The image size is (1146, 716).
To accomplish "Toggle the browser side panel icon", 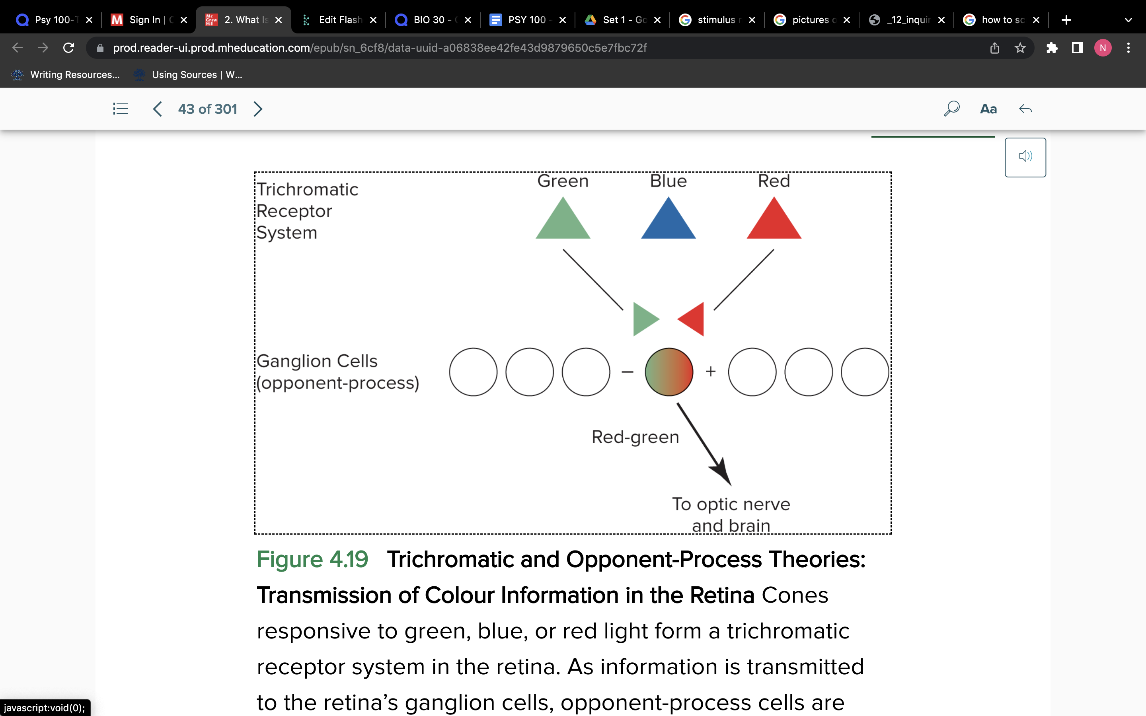I will tap(1077, 47).
